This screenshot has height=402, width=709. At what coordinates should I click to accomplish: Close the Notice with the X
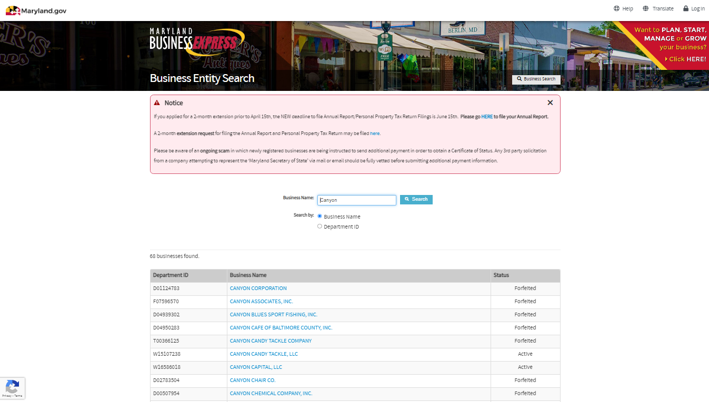pyautogui.click(x=550, y=103)
